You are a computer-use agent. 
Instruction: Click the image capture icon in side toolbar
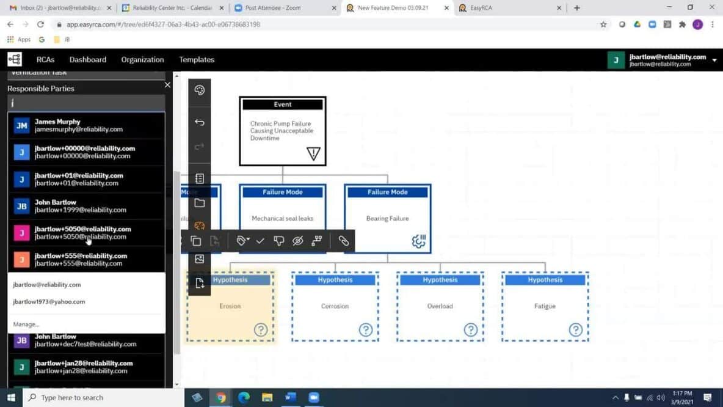click(199, 258)
